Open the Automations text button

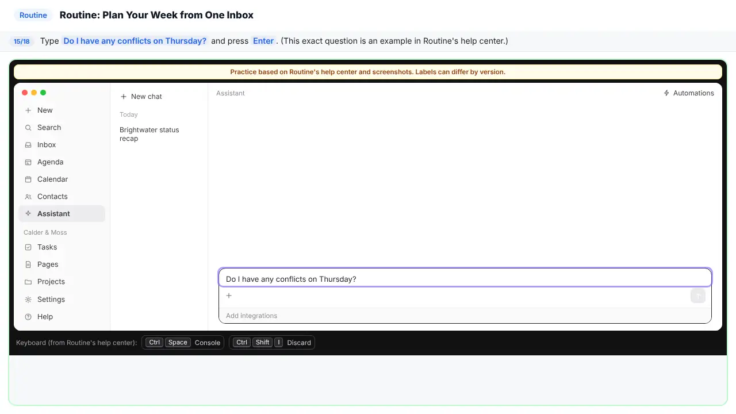(x=693, y=93)
